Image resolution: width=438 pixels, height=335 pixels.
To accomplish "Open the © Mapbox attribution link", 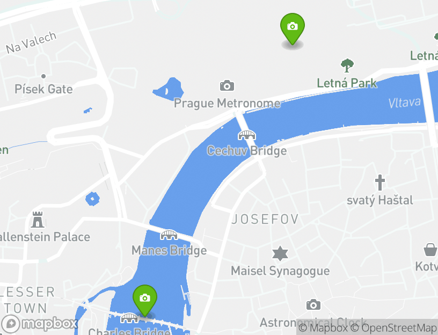I will 323,327.
